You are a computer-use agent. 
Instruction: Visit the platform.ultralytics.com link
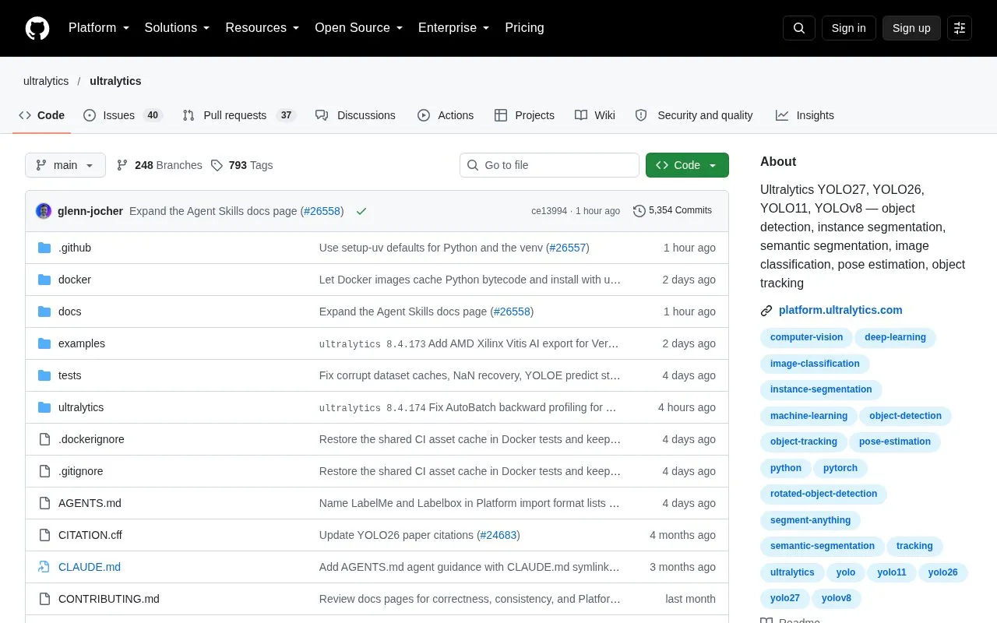[840, 310]
